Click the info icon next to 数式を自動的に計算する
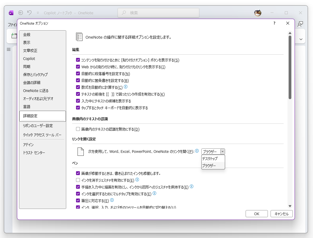The height and width of the screenshot is (238, 313). pos(126,87)
